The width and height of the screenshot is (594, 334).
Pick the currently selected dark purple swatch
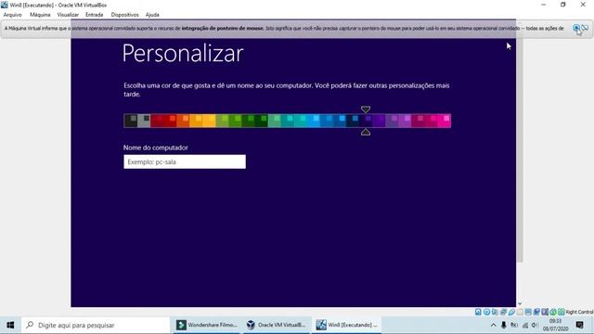pyautogui.click(x=366, y=121)
